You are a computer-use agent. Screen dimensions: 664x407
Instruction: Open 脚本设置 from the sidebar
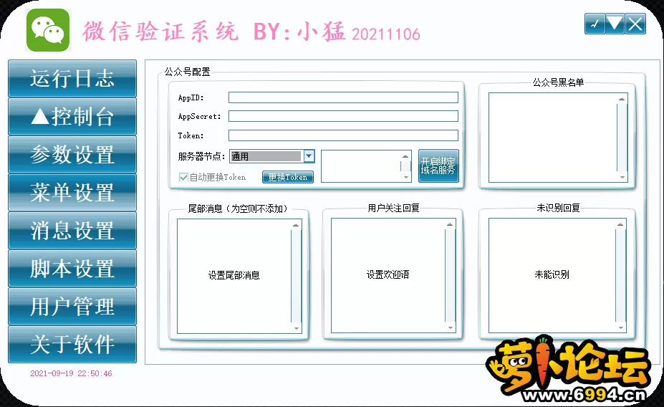pos(72,269)
